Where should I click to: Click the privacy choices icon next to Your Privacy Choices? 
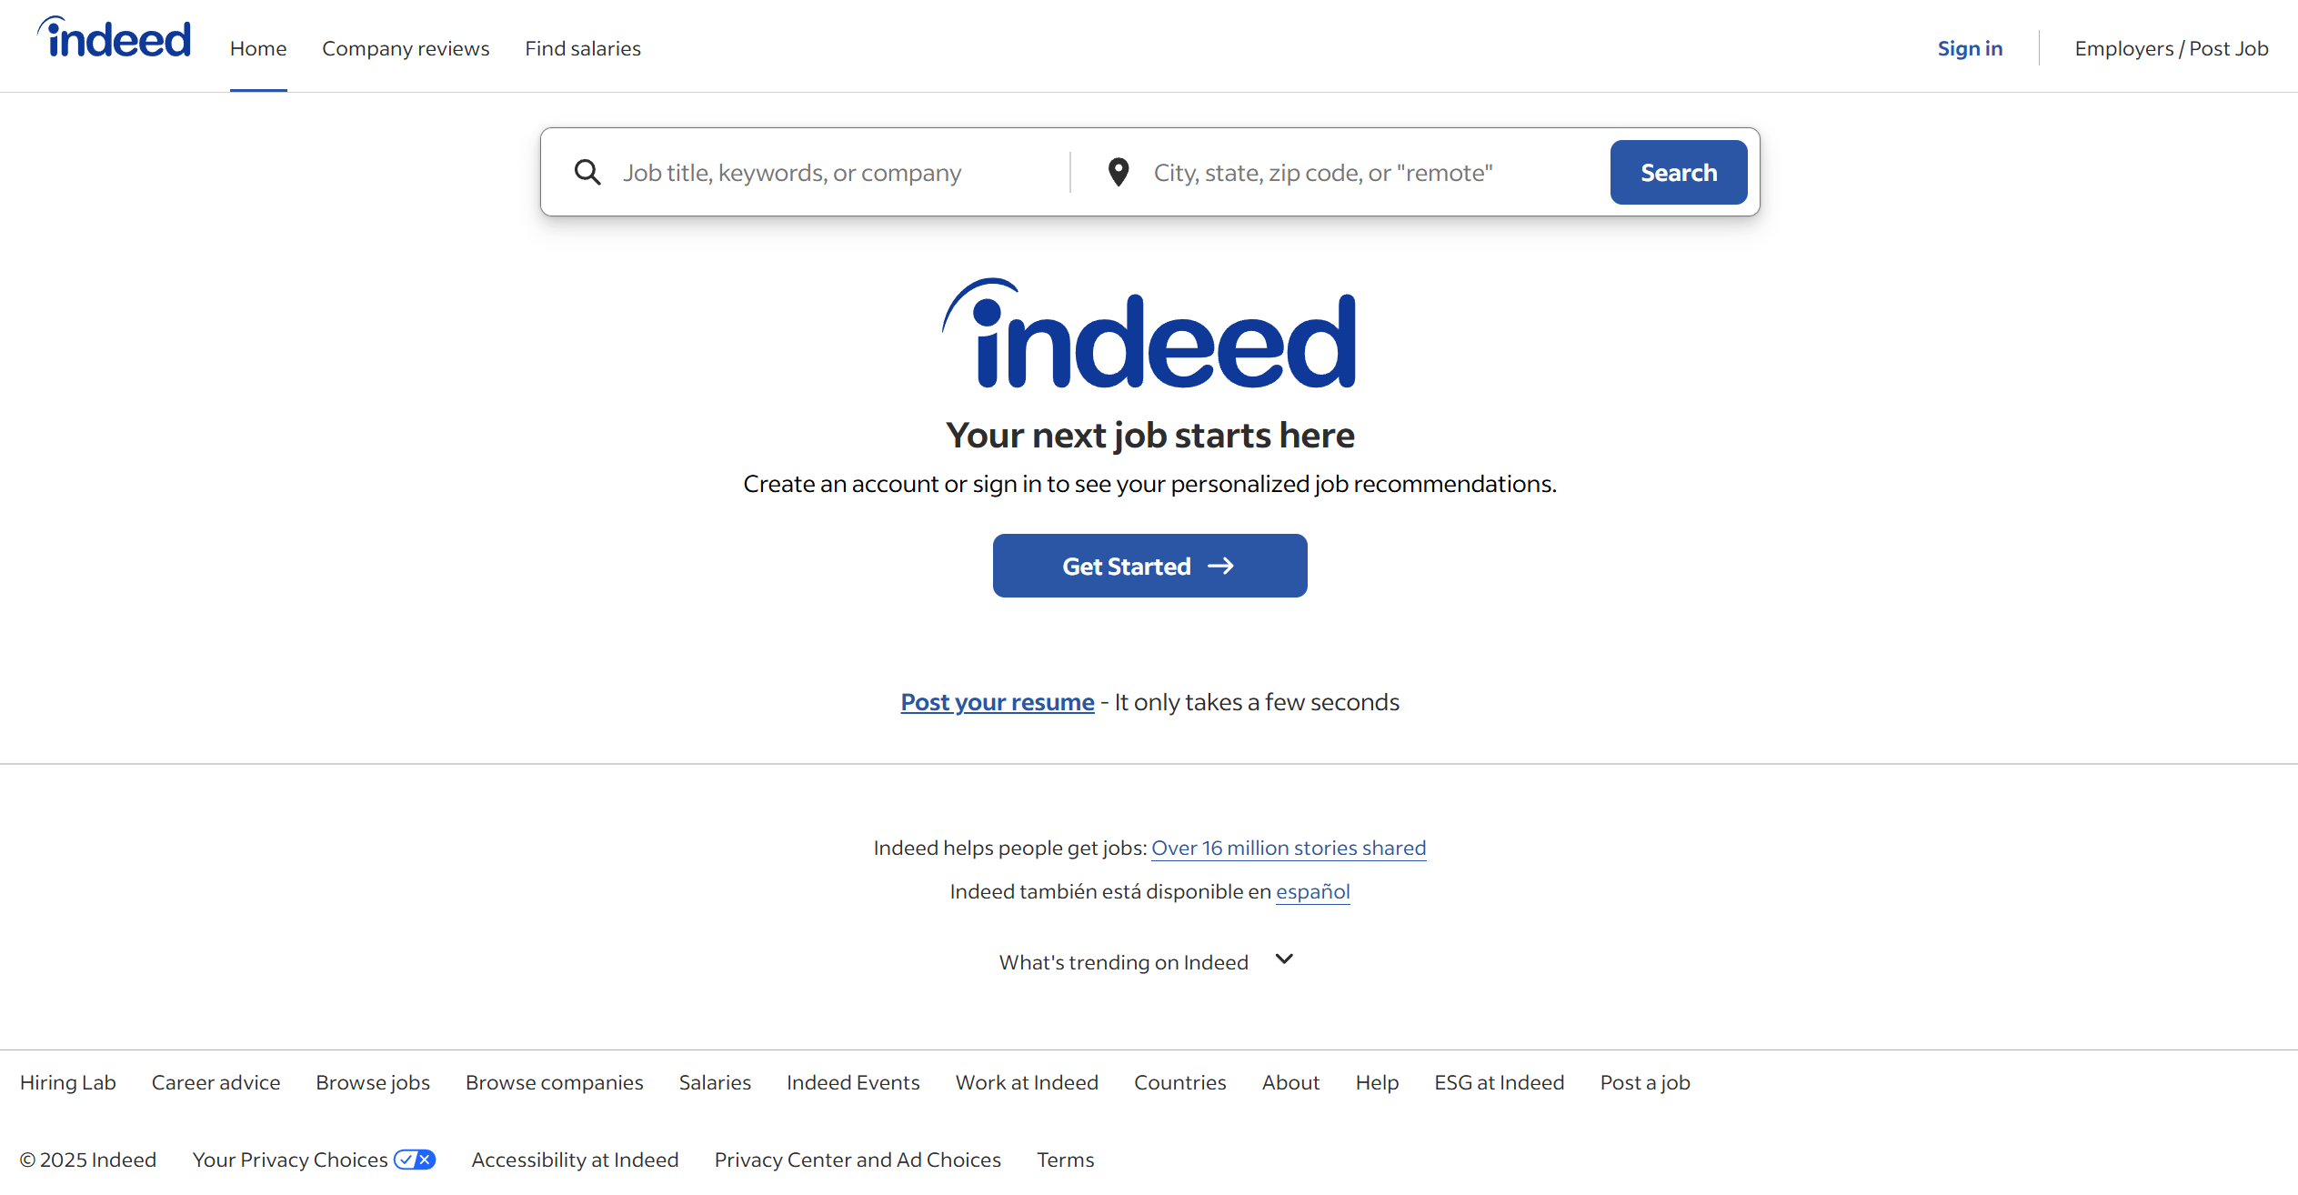(x=416, y=1159)
